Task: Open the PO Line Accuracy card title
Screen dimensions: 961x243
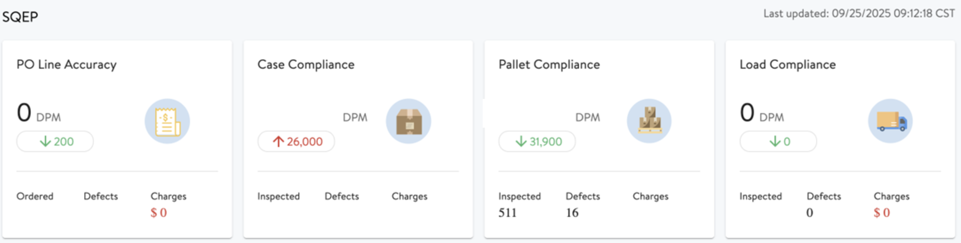Action: coord(66,64)
